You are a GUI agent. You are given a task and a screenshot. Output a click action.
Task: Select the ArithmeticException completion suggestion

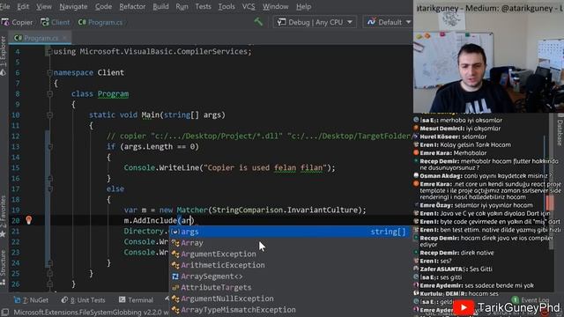290,265
